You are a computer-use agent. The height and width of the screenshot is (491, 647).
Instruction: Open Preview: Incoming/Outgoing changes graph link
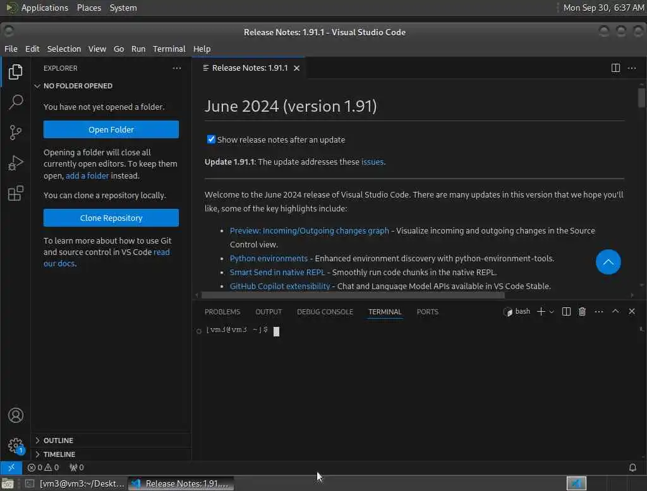point(309,230)
